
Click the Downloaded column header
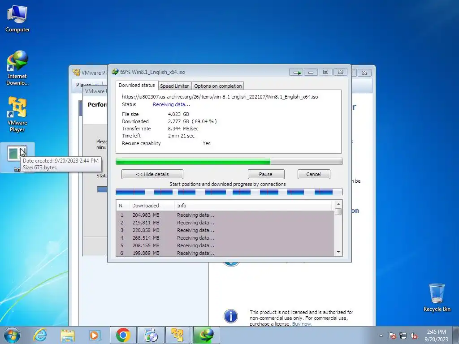tap(152, 206)
